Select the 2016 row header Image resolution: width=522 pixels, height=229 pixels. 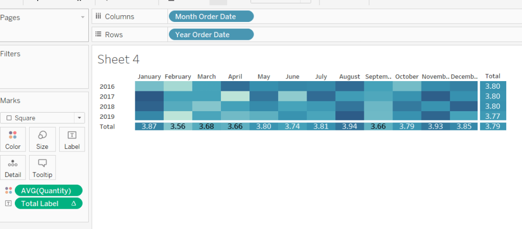coord(107,86)
